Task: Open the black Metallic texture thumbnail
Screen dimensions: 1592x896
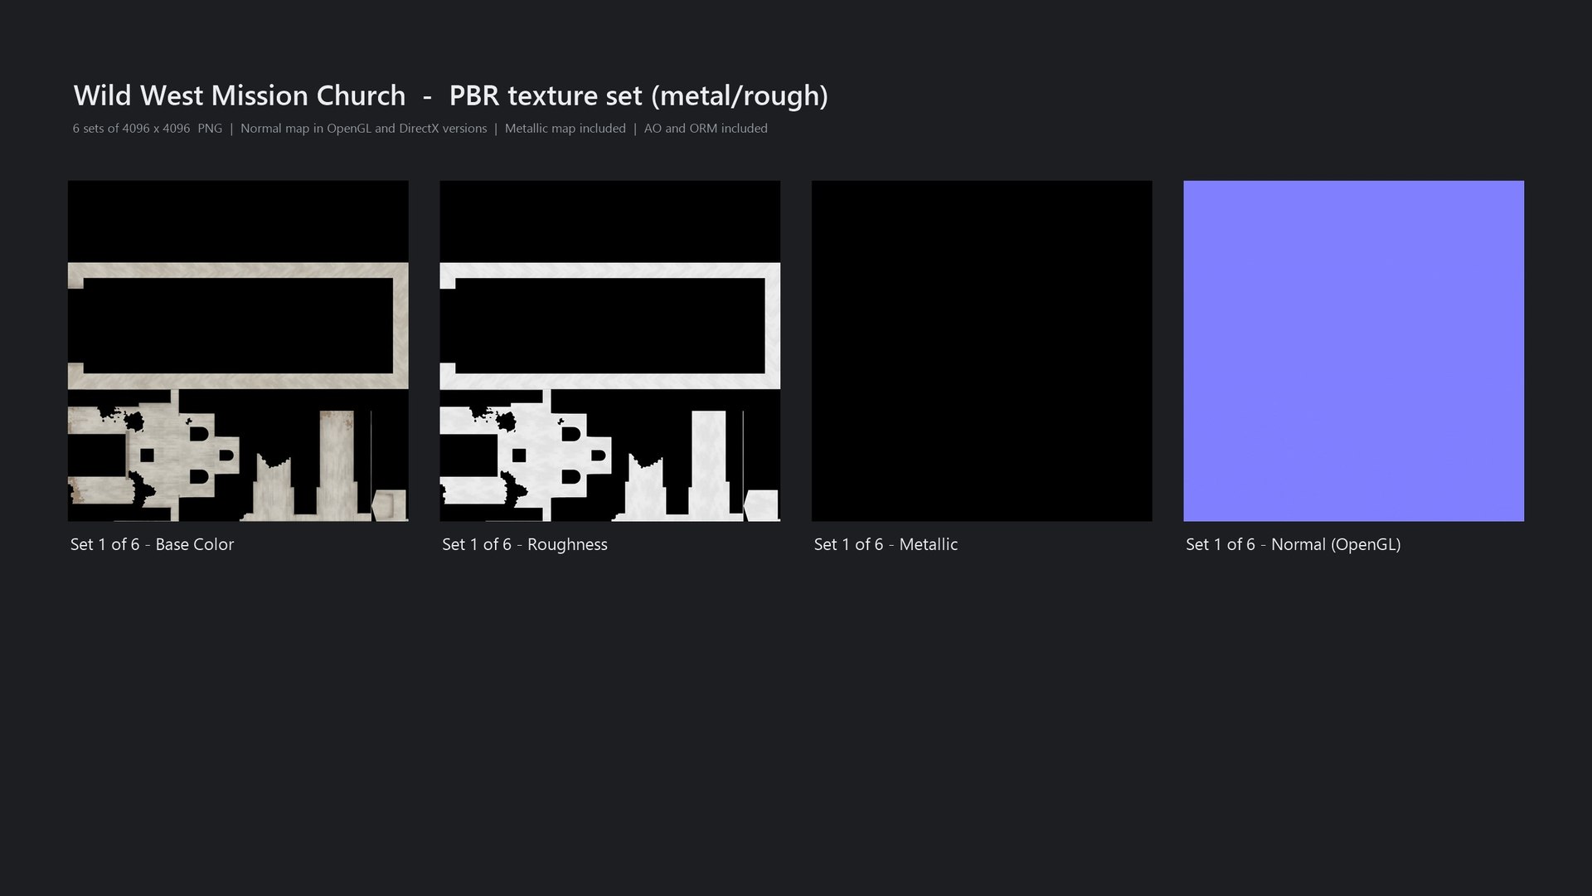Action: [982, 351]
